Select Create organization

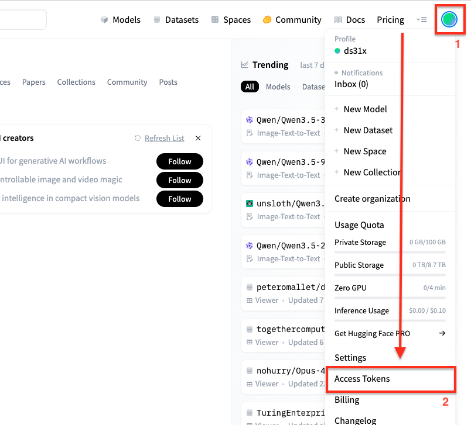(372, 198)
